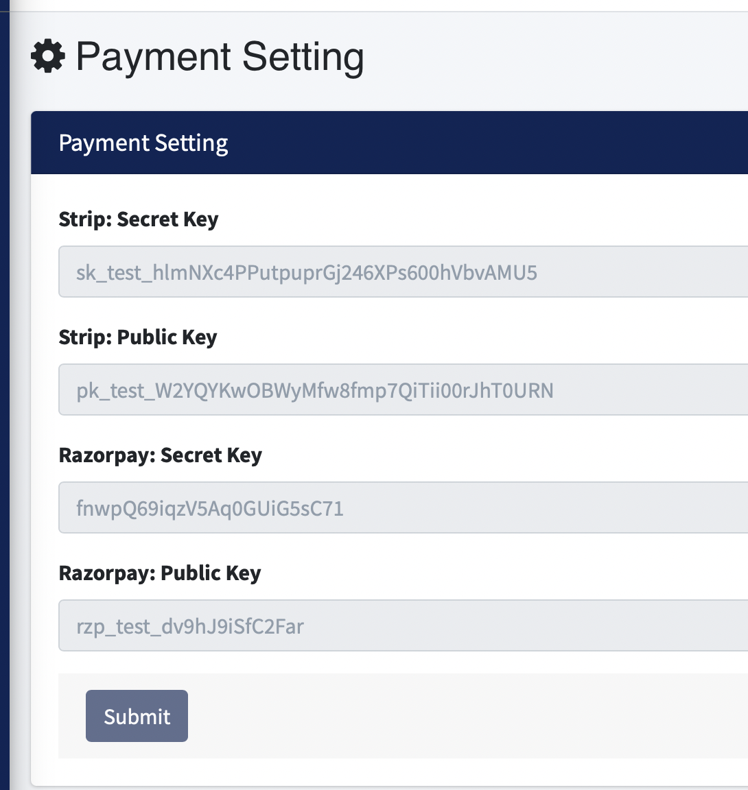Place cursor in the pk_test_W2YQYKw key text
This screenshot has height=790, width=748.
tap(314, 391)
